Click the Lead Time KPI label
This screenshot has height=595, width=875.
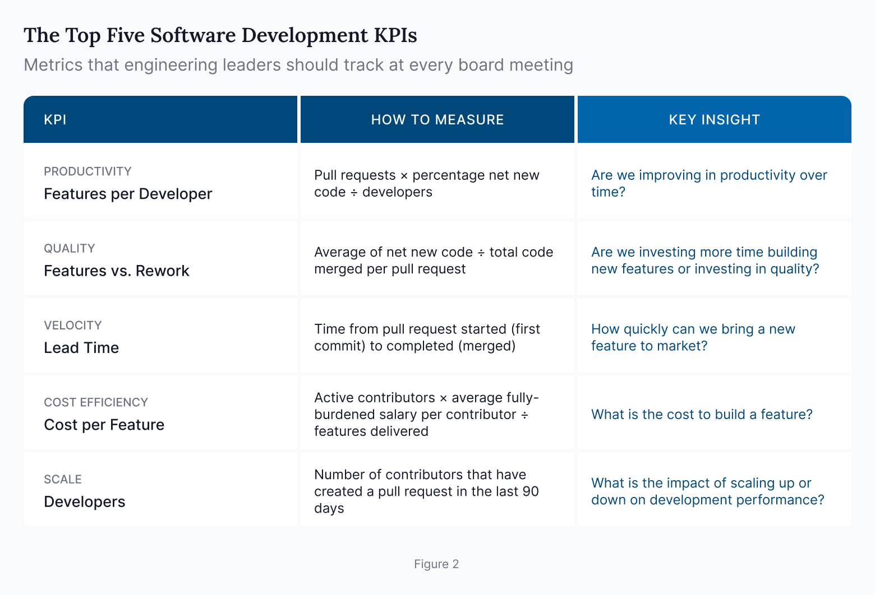pyautogui.click(x=81, y=347)
